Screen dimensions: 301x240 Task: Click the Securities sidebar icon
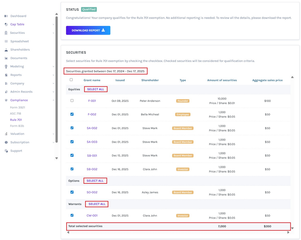(6, 33)
